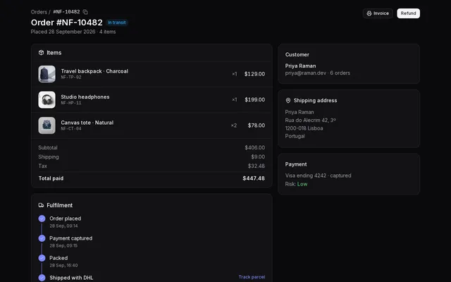Click the #NF-10482 breadcrumb text

click(66, 12)
